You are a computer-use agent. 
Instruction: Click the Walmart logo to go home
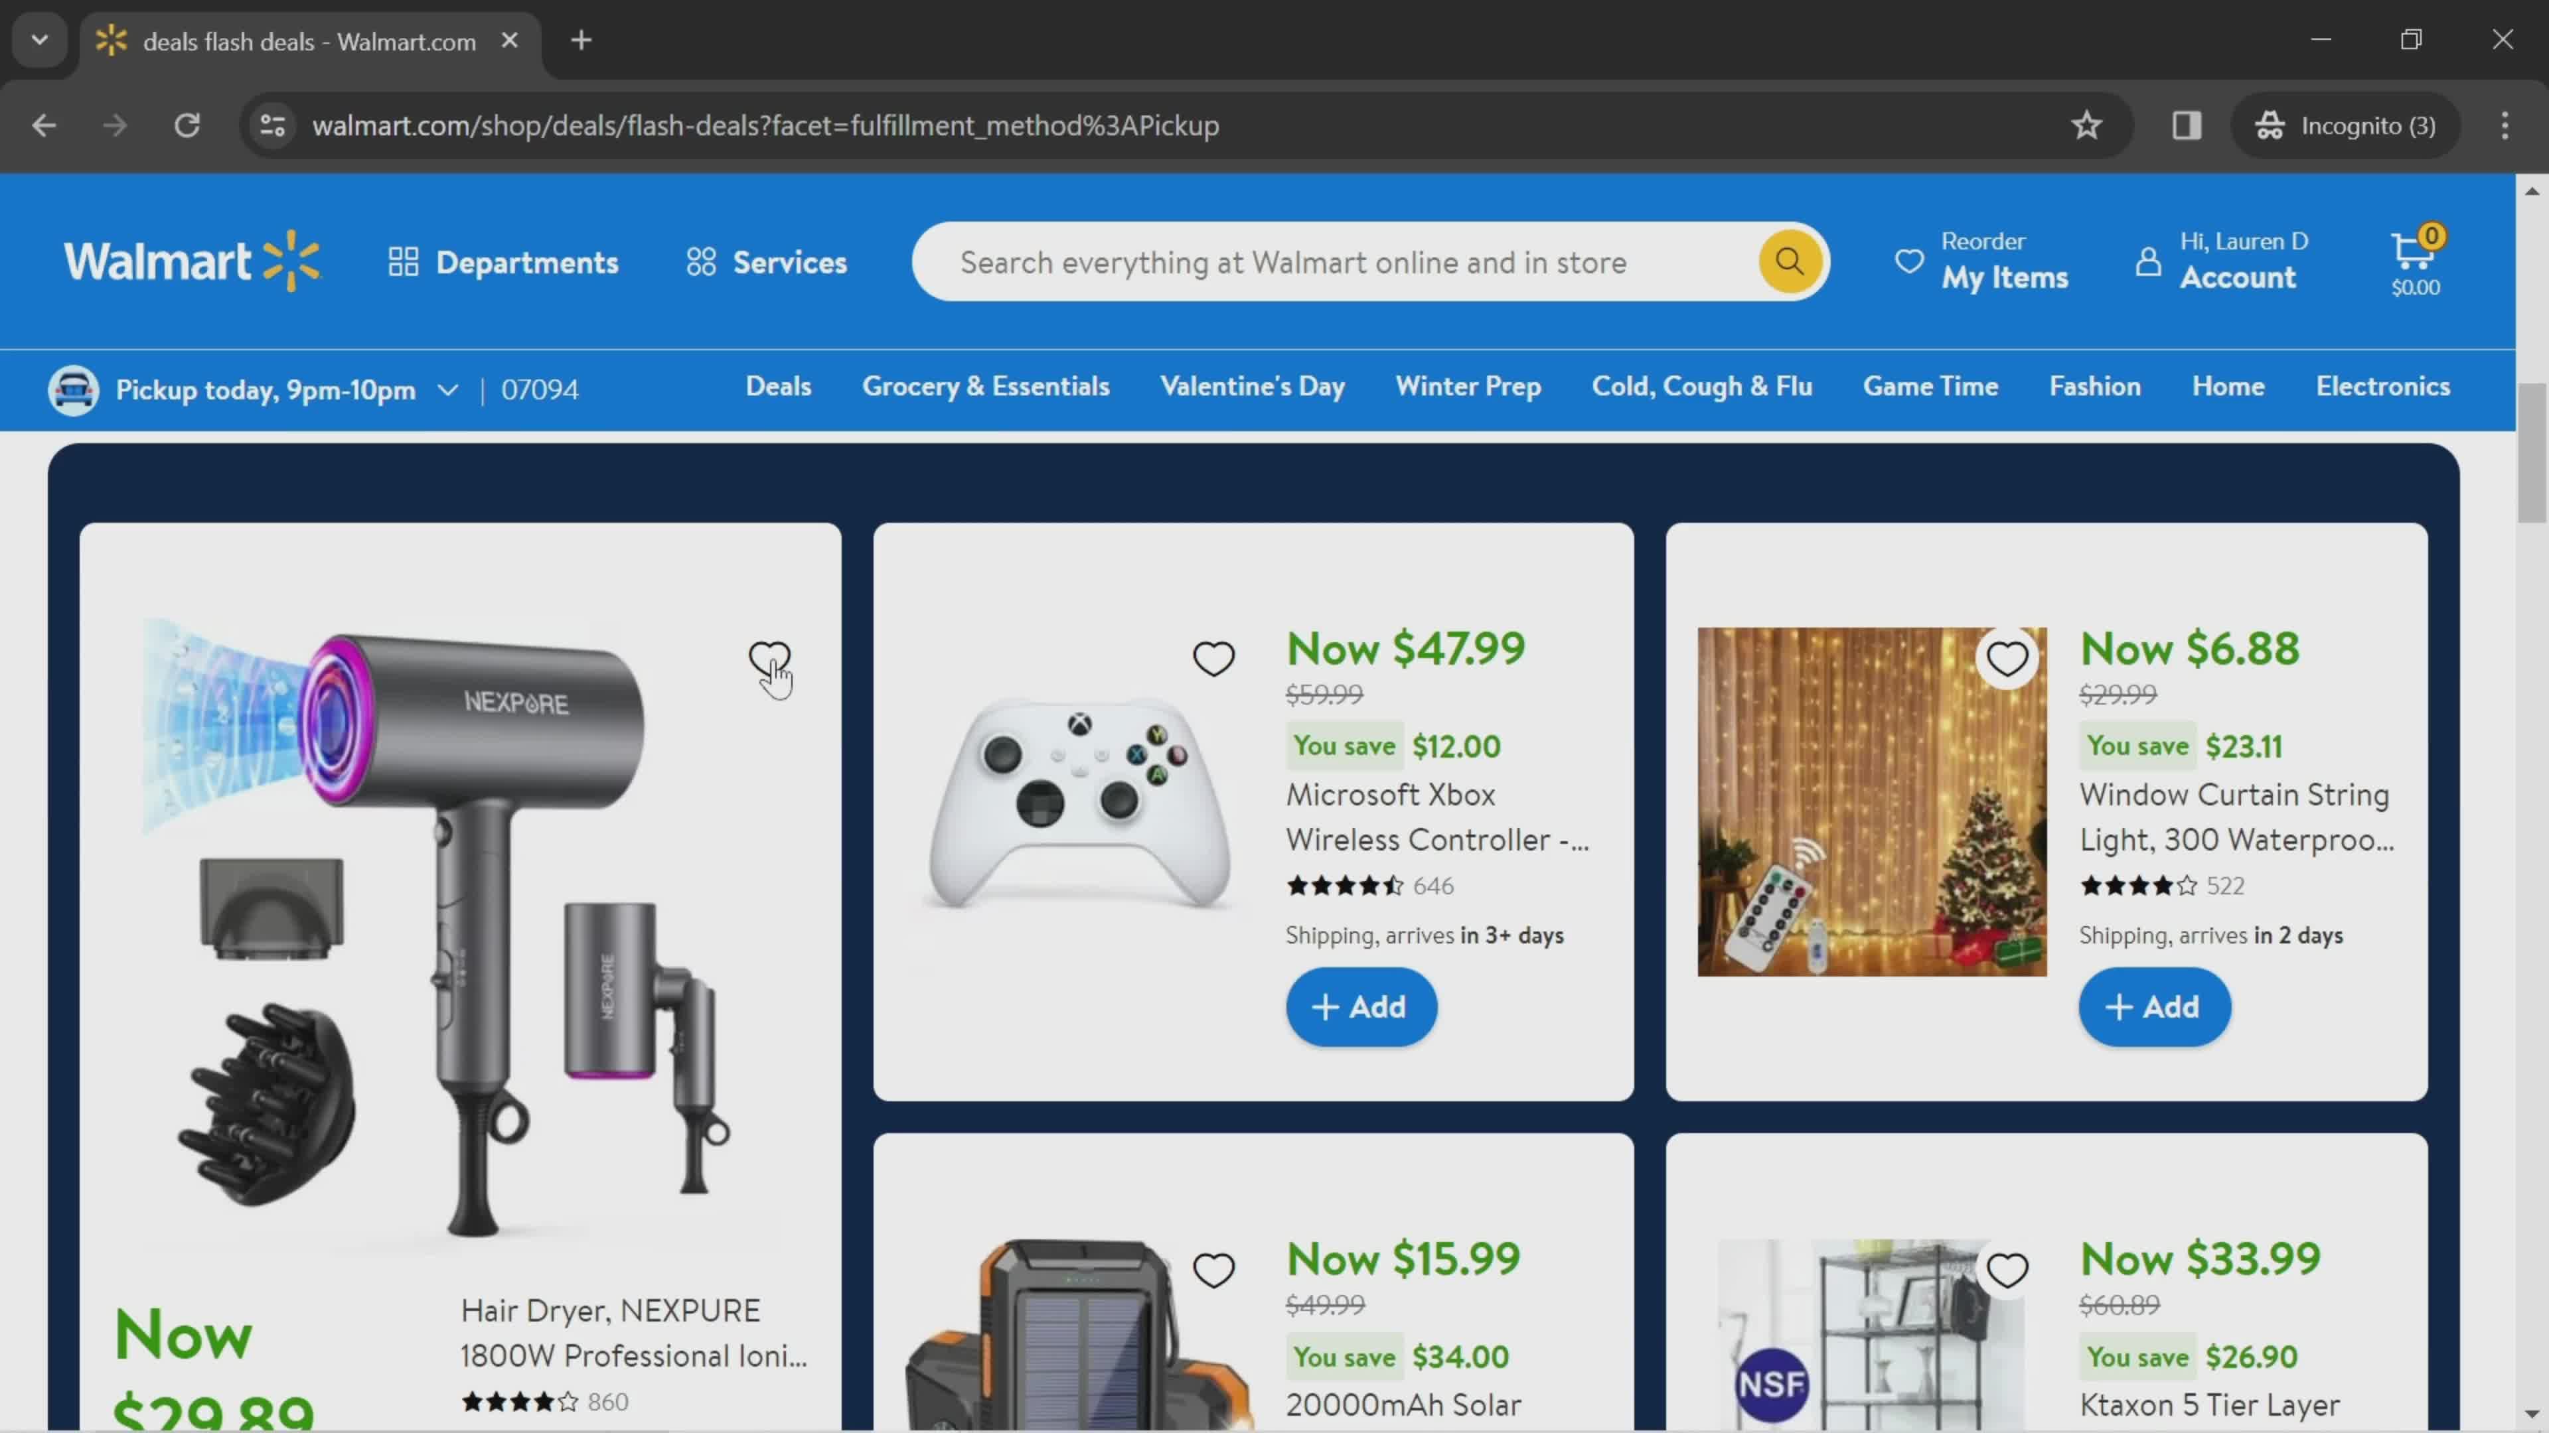[x=193, y=262]
